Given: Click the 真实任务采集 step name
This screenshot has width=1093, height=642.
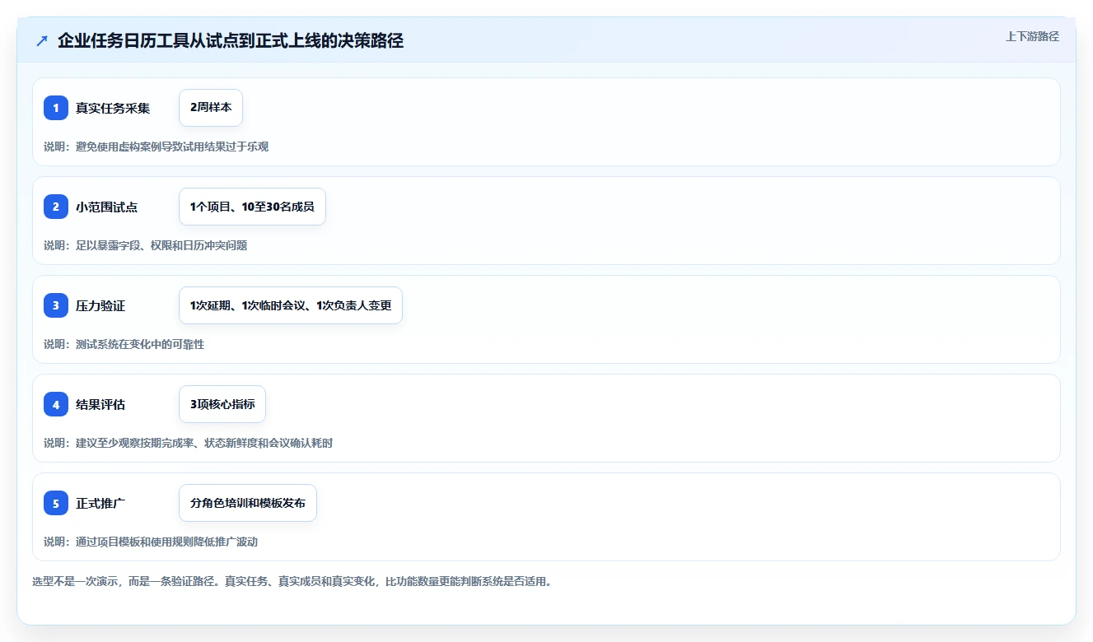Looking at the screenshot, I should tap(113, 108).
